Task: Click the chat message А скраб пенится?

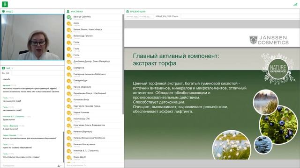Action: point(10,129)
